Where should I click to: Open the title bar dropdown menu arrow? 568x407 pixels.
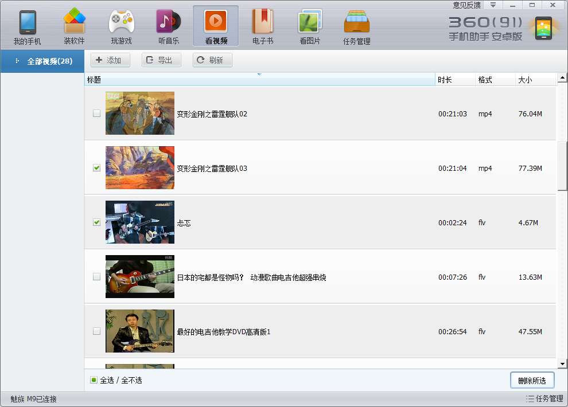pyautogui.click(x=492, y=5)
